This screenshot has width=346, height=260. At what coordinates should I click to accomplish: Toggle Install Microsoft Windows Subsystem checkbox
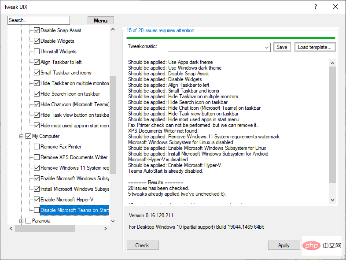[x=37, y=189]
